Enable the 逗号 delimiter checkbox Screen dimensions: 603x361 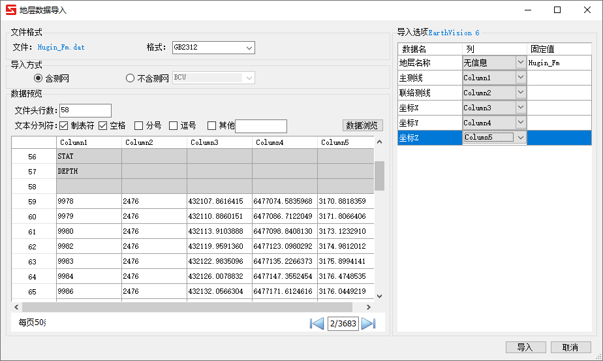174,125
